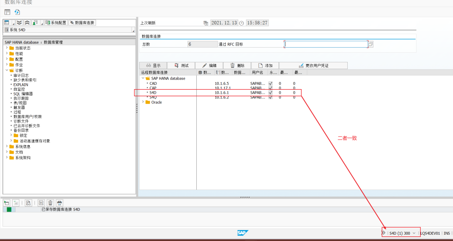Select S4D connection in remote list

pos(153,93)
